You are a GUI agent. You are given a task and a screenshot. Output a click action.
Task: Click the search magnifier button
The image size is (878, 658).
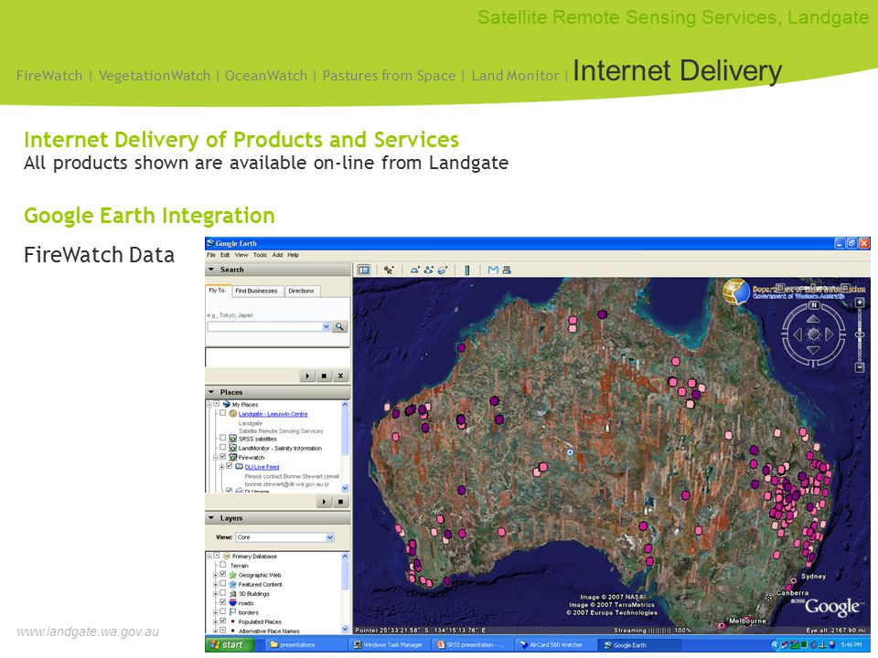point(340,327)
